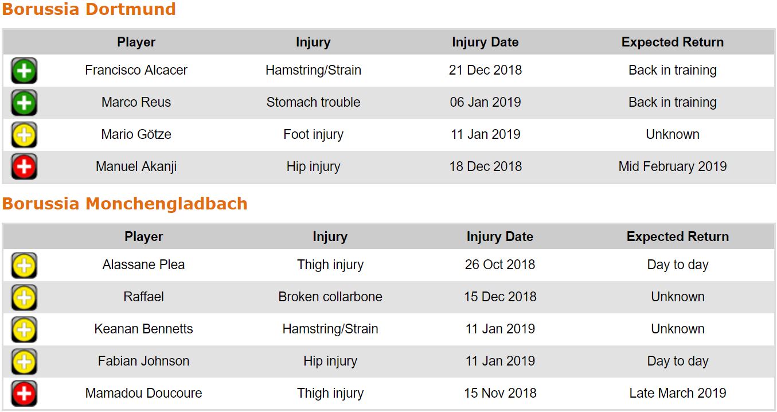Click Dortmund table's Player column header
777x412 pixels.
(136, 42)
